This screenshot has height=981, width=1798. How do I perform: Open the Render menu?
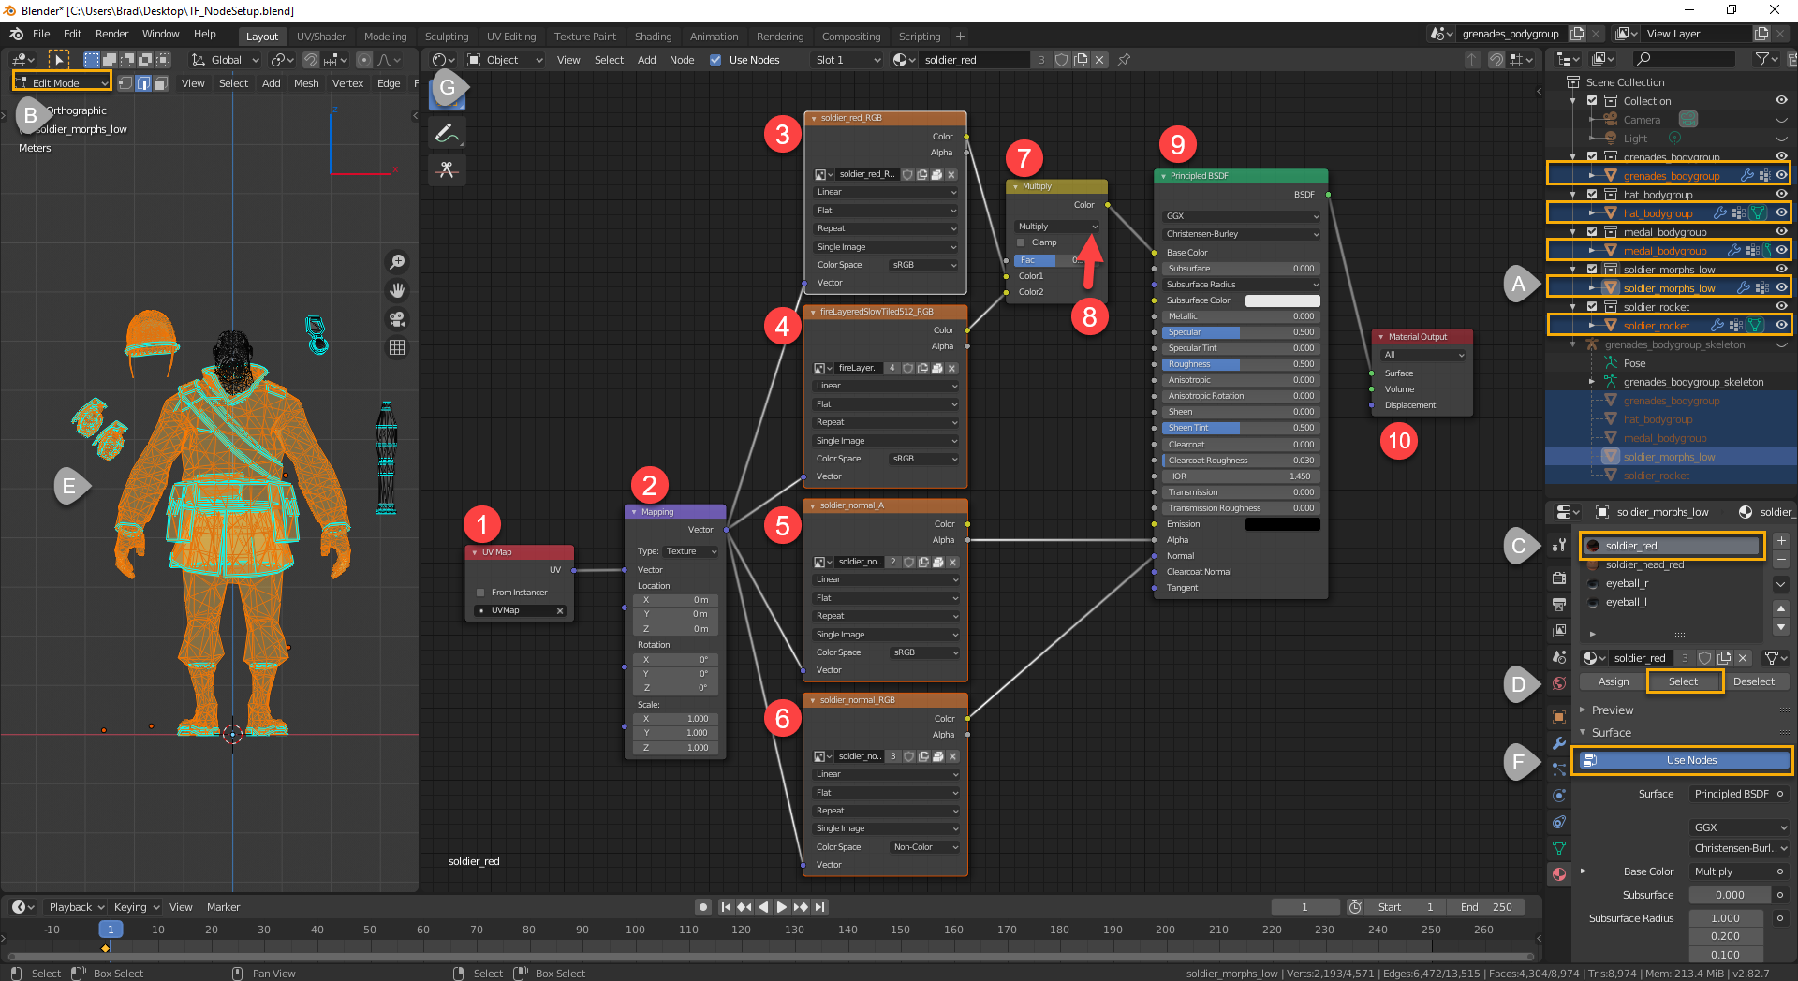[111, 34]
